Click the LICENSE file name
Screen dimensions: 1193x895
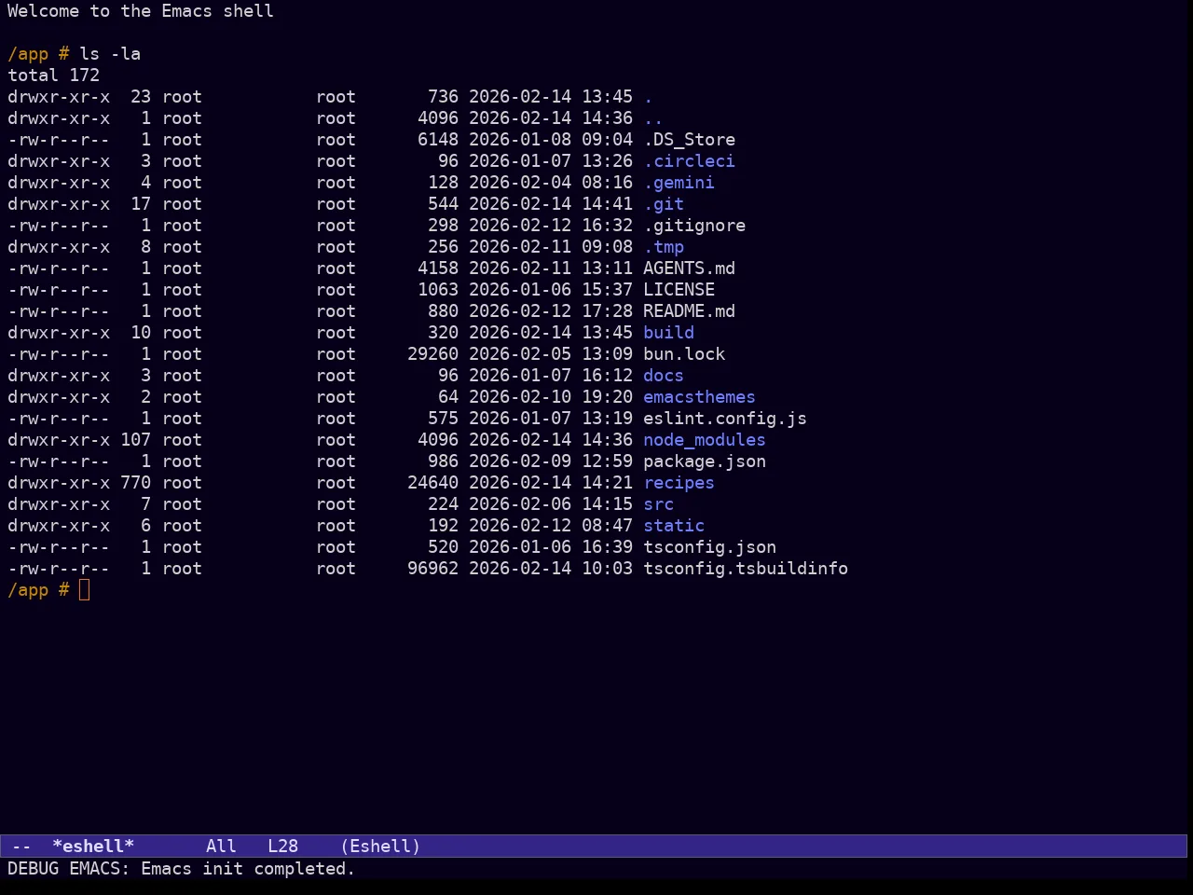tap(679, 290)
